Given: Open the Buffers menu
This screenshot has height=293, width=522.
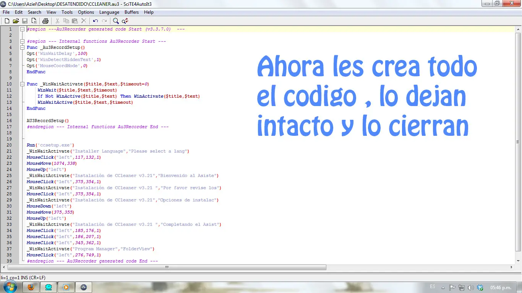Looking at the screenshot, I should (x=132, y=12).
